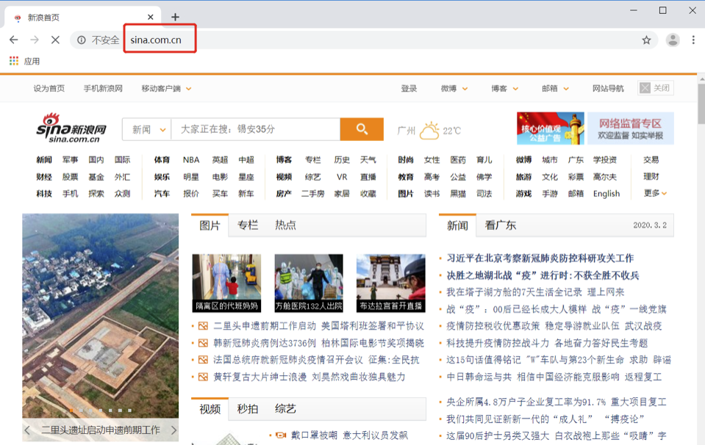This screenshot has height=445, width=705.
Task: Open headline 决胜之地湖北战疫进行时
Action: pyautogui.click(x=543, y=275)
